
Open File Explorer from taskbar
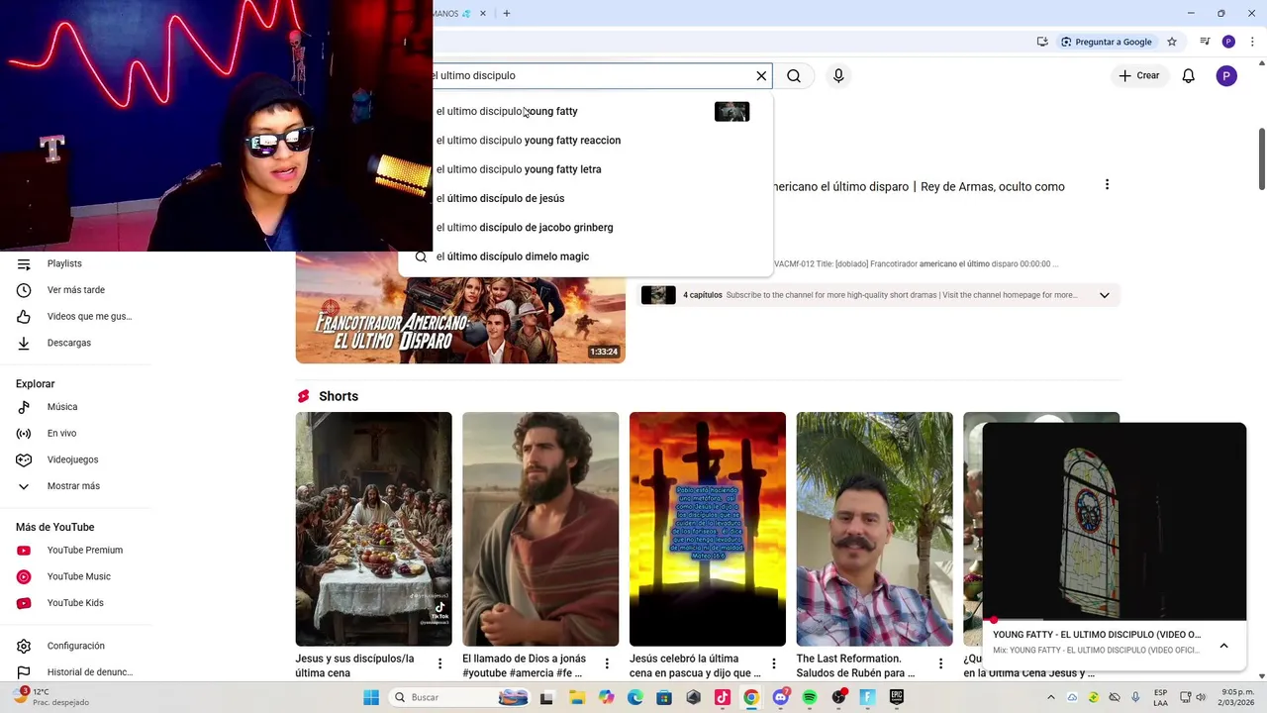point(576,697)
